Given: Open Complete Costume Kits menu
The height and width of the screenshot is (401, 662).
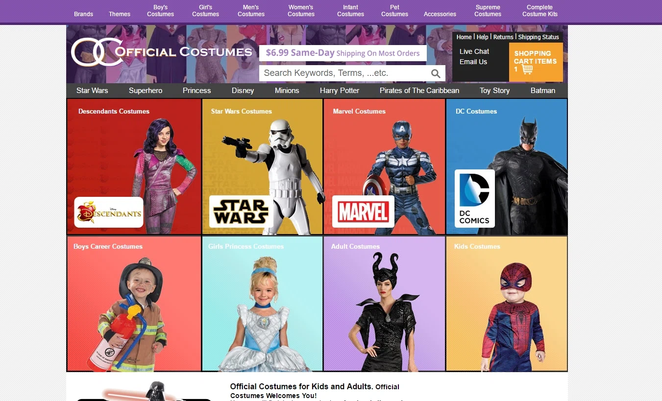Looking at the screenshot, I should (x=539, y=11).
